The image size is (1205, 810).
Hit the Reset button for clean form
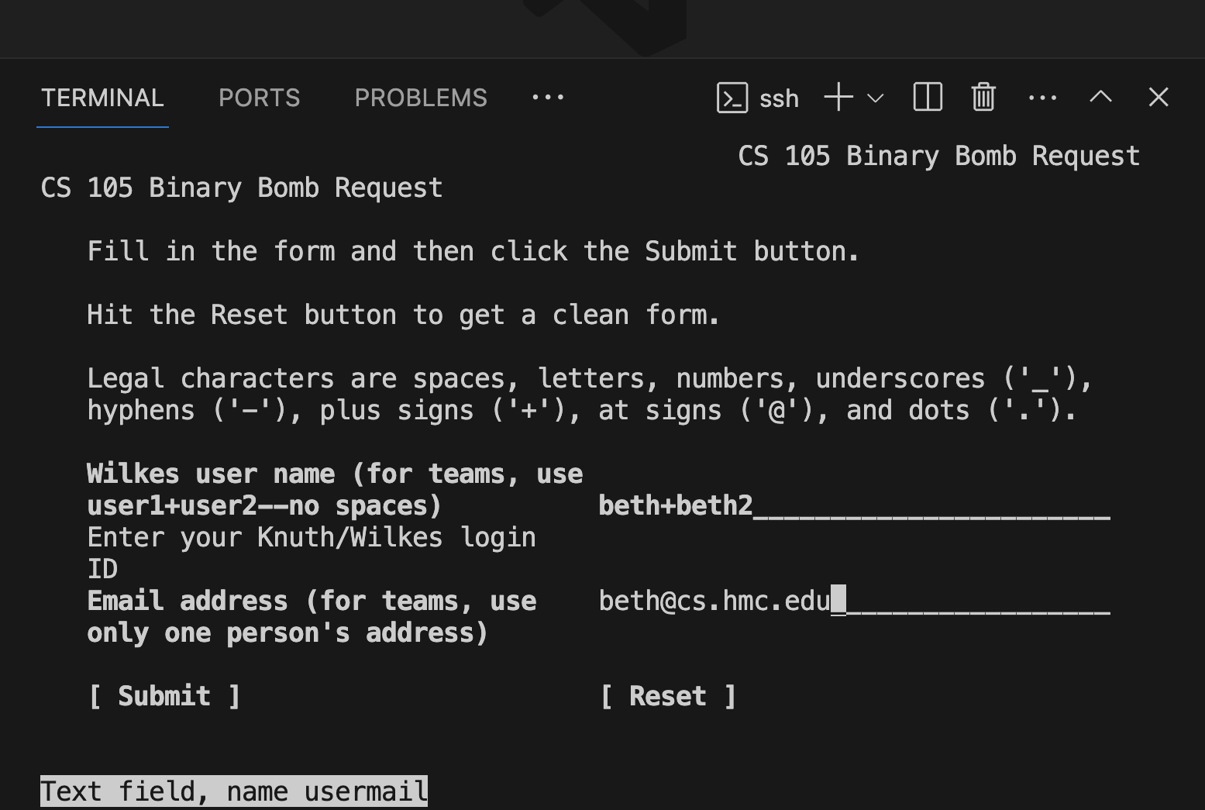[x=668, y=696]
